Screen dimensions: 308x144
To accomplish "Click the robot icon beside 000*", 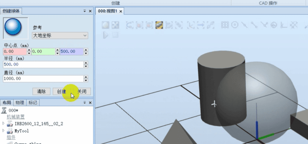I will click(4, 110).
